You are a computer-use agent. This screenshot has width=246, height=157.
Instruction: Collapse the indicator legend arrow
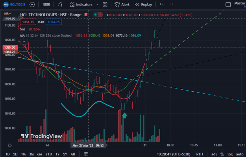pyautogui.click(x=24, y=42)
